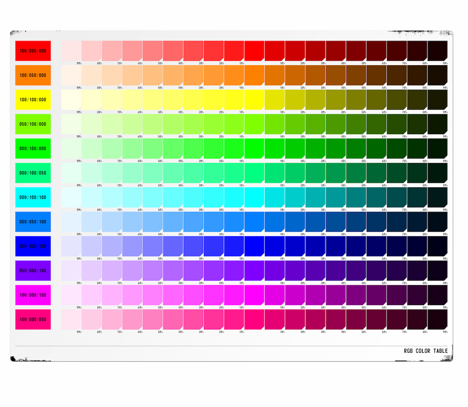Image resolution: width=468 pixels, height=407 pixels.
Task: Click the 000/100/050 spring green swatch
Action: 33,173
